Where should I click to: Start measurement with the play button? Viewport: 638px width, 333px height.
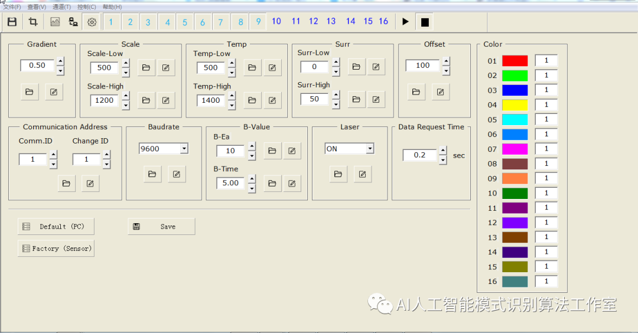coord(405,22)
